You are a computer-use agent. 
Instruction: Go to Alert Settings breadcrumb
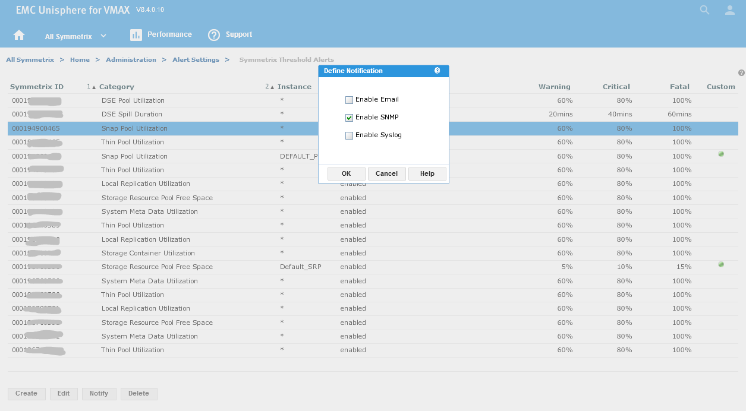(196, 60)
